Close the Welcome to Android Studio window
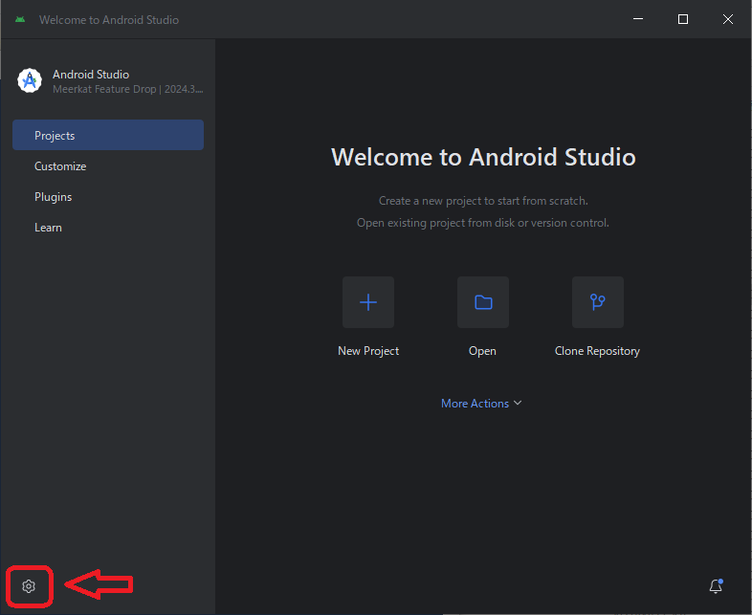 pos(728,19)
